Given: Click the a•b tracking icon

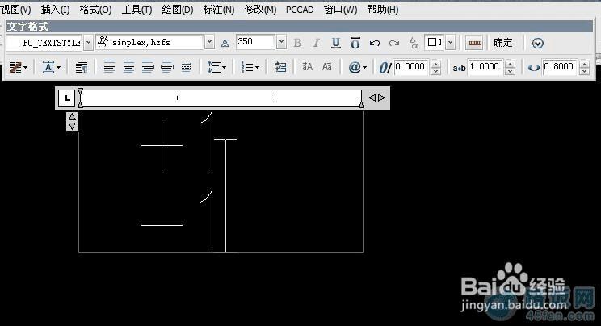Looking at the screenshot, I should (459, 69).
